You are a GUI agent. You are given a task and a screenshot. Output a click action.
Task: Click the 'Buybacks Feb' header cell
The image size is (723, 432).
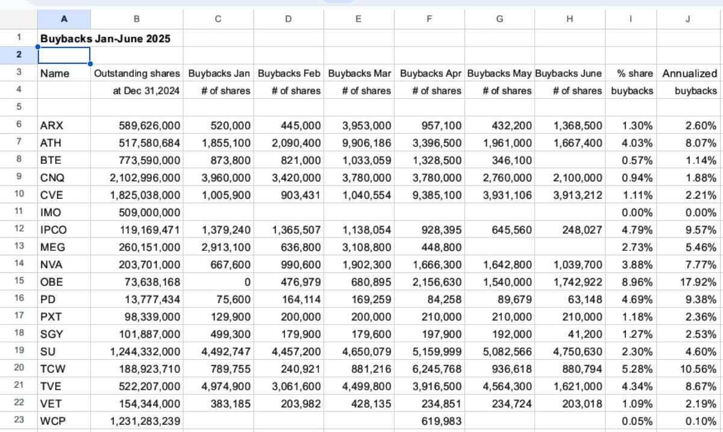pos(288,74)
